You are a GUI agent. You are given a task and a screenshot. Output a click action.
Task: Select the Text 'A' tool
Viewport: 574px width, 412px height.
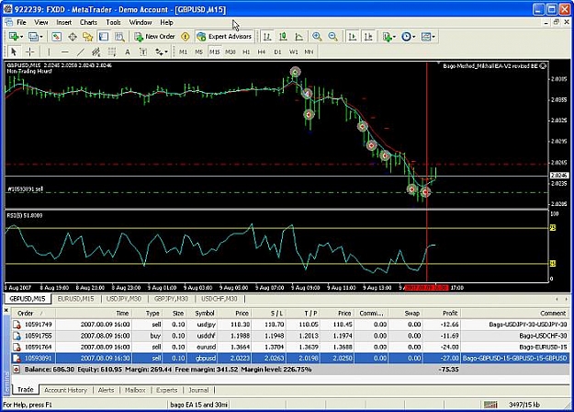pos(128,52)
